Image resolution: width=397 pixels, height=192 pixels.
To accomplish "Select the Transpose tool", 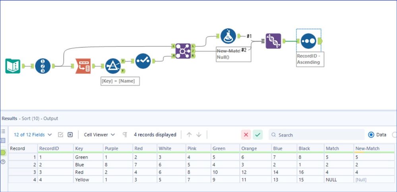I will (x=83, y=66).
